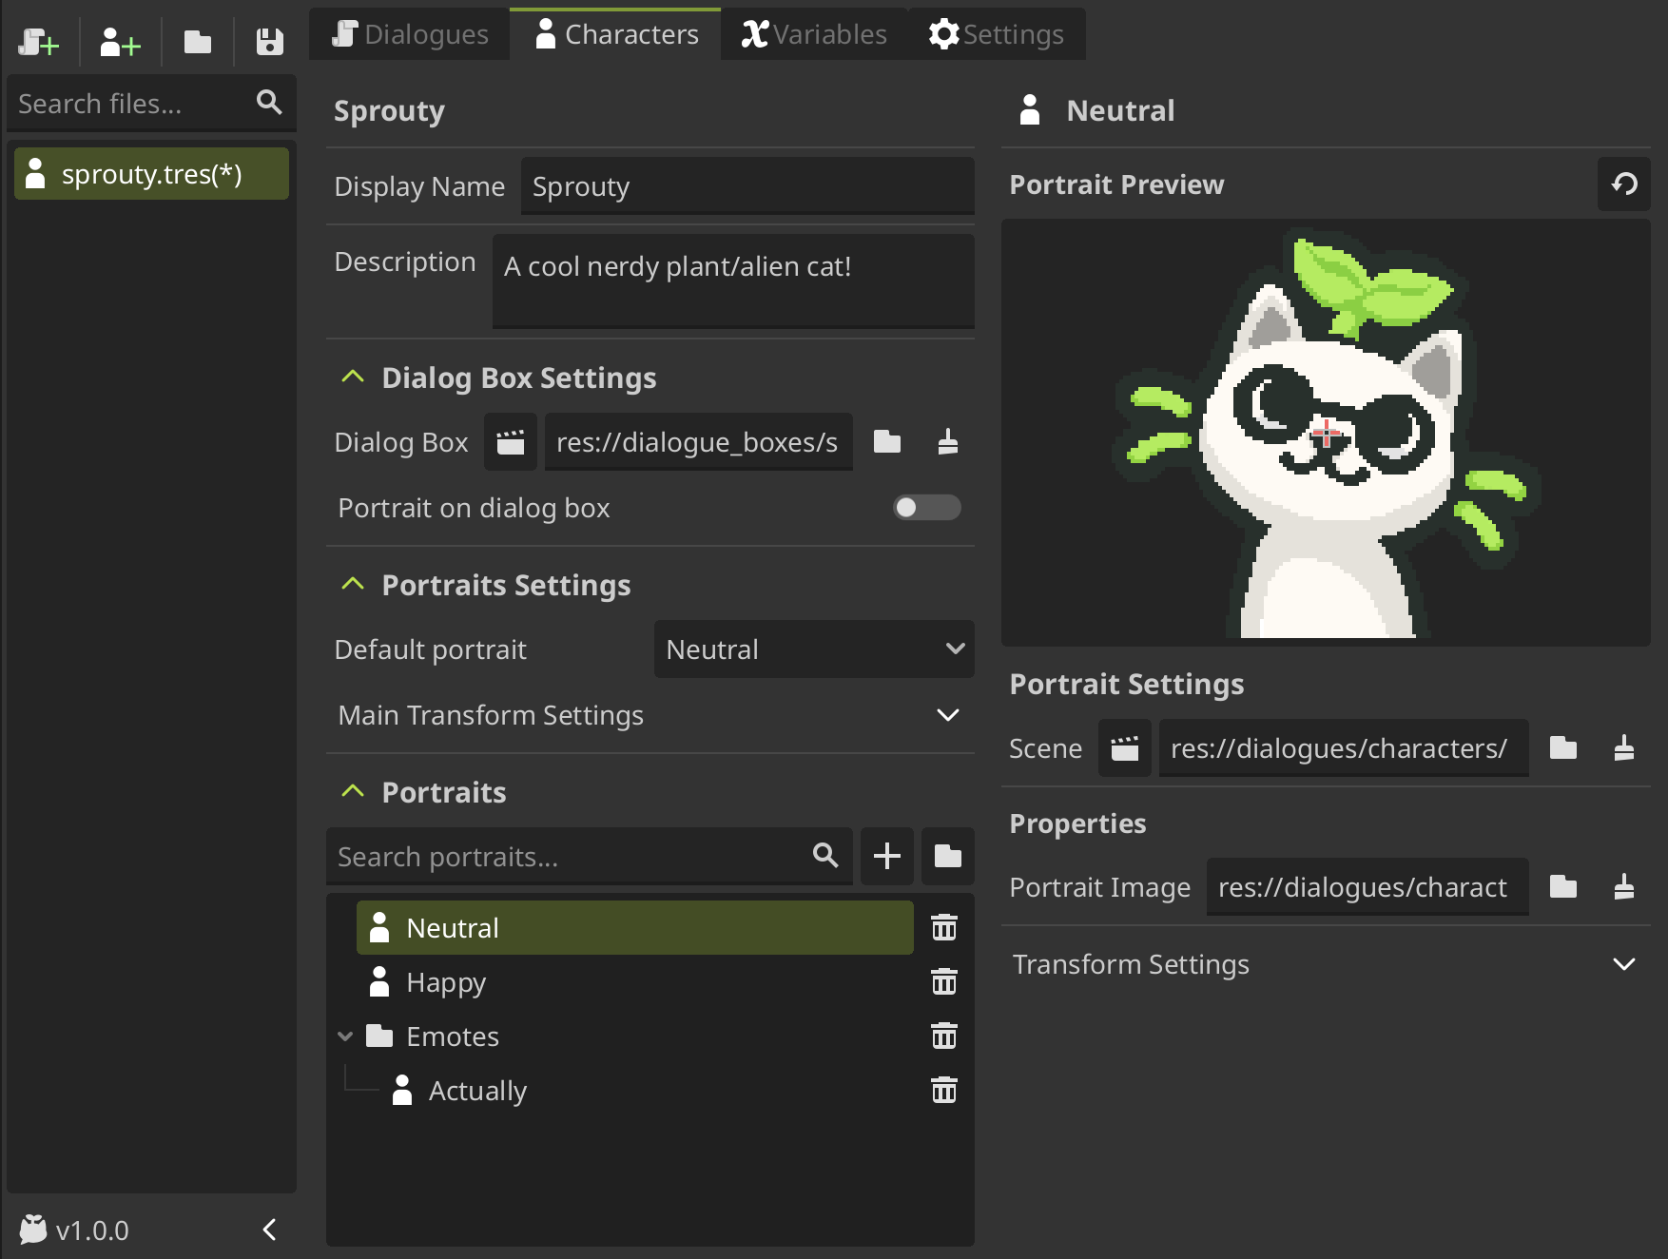Browse for Portrait Image file
The width and height of the screenshot is (1668, 1259).
[1562, 887]
